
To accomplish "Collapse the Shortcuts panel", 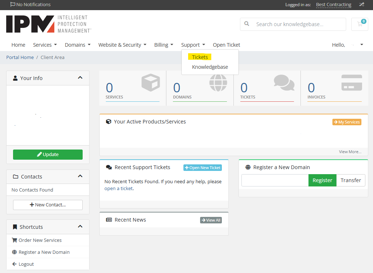I will click(80, 227).
